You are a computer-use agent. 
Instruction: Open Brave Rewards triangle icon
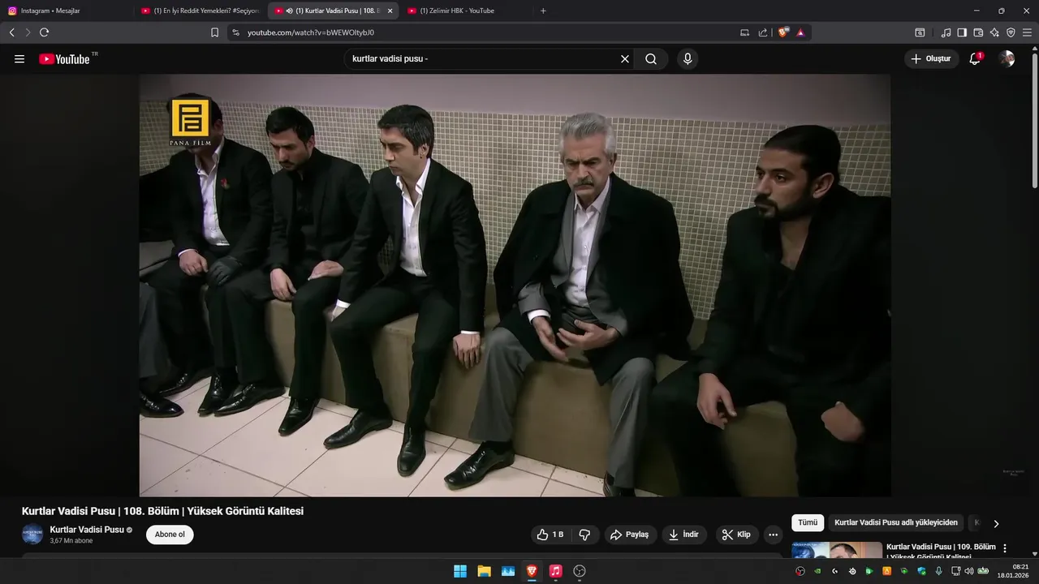800,32
